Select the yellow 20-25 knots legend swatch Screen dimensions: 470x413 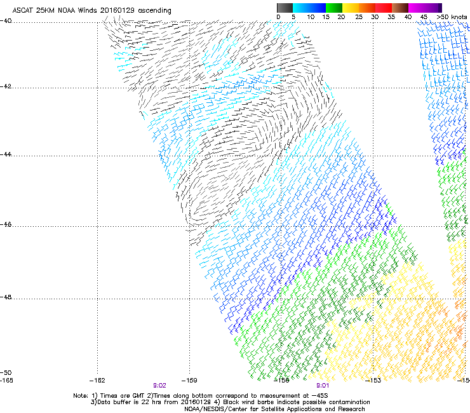click(351, 8)
